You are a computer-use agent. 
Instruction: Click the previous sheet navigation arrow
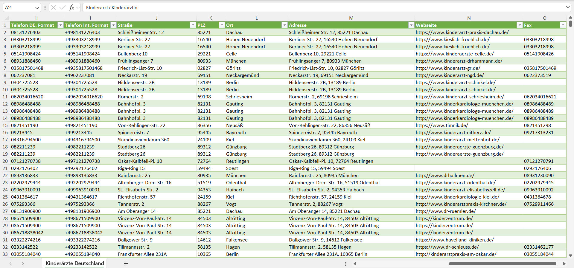[11, 264]
